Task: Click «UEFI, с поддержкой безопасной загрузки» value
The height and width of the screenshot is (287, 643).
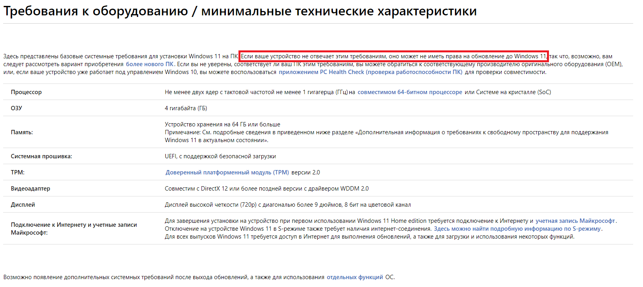Action: [x=220, y=156]
